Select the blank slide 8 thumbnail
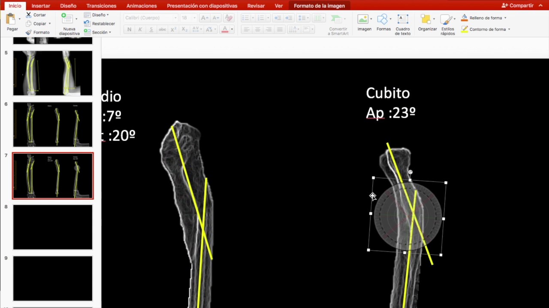Viewport: 549px width, 308px height. coord(53,227)
